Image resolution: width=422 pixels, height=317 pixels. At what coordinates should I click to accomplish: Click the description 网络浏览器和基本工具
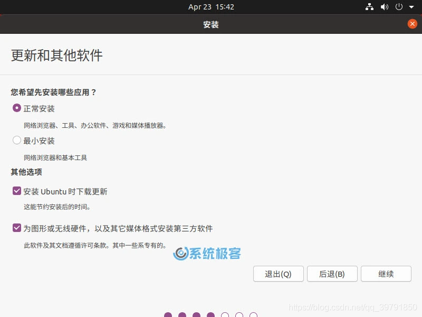55,157
